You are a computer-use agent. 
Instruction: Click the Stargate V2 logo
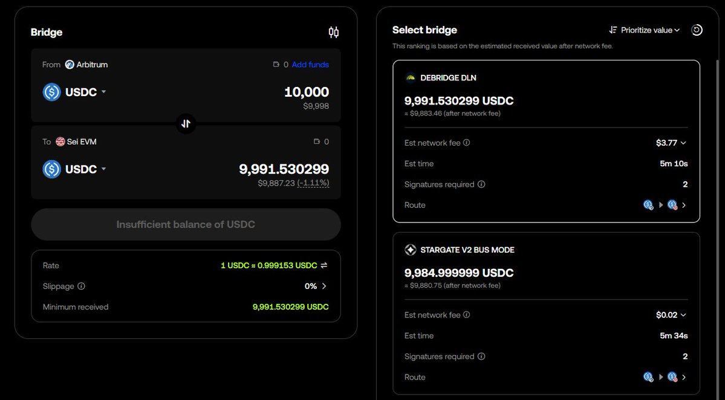[410, 250]
